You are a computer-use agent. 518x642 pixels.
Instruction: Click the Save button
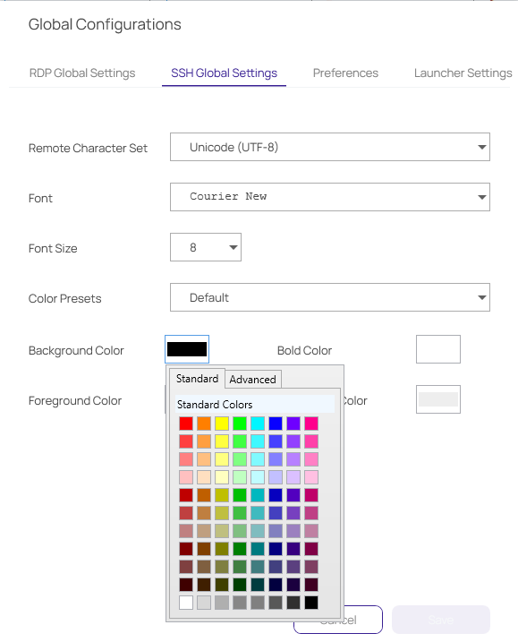[x=441, y=620]
